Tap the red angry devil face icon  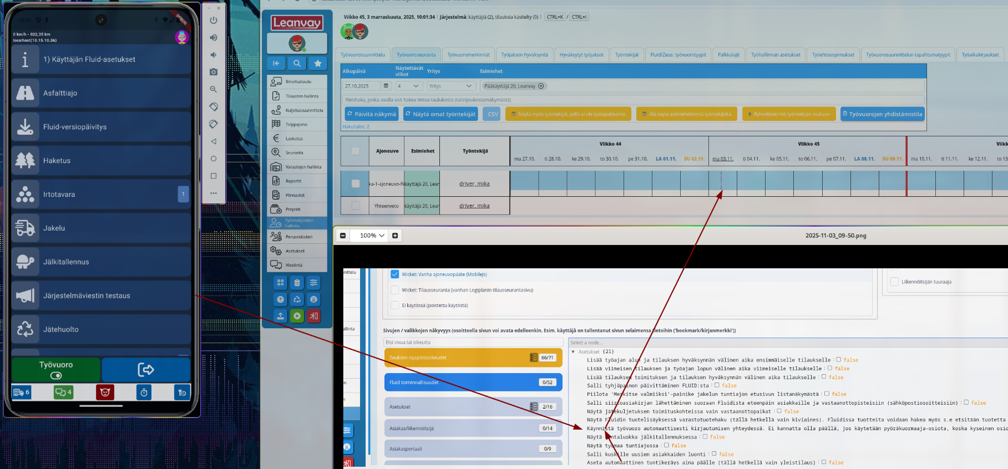coord(104,392)
